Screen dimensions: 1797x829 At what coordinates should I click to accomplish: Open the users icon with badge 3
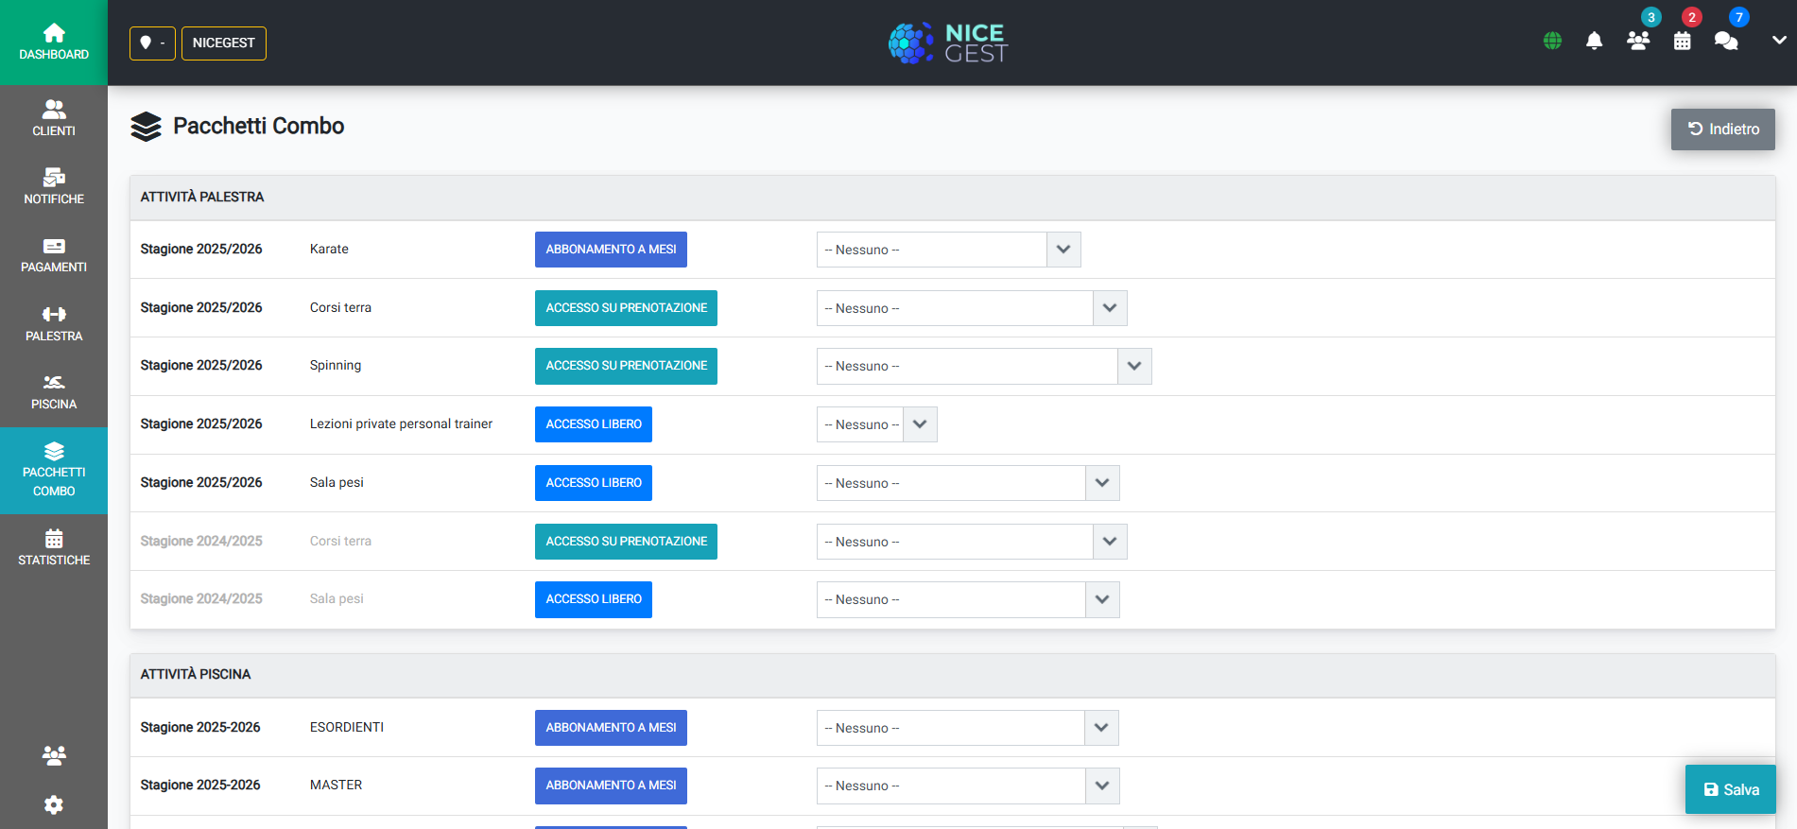click(1638, 41)
